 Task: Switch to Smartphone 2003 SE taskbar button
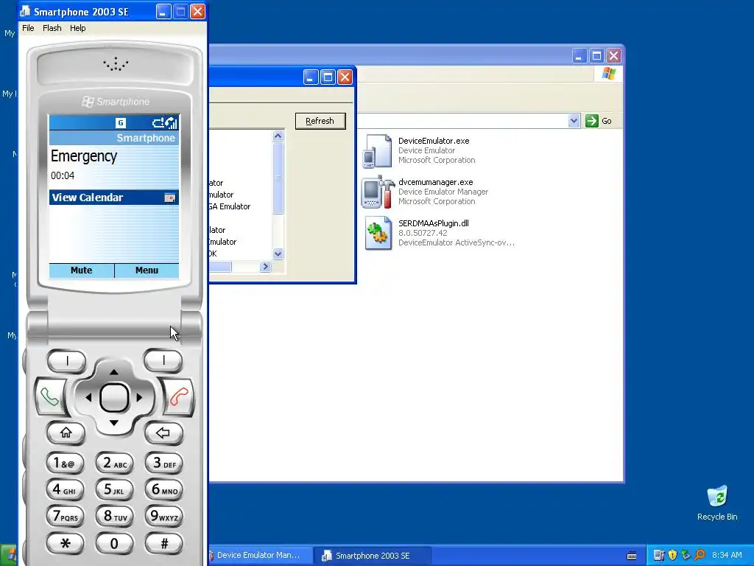372,556
